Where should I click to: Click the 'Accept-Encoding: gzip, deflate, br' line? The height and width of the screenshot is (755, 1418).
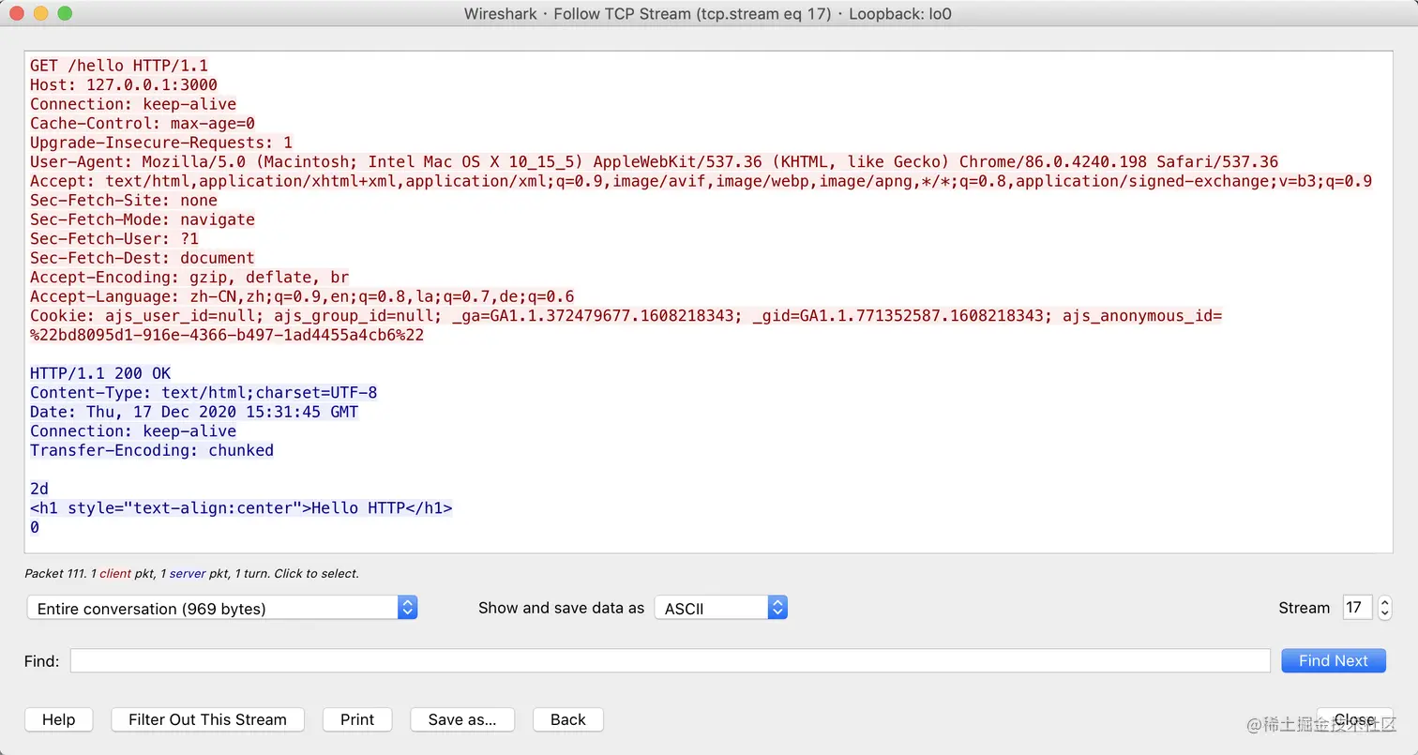(x=189, y=277)
